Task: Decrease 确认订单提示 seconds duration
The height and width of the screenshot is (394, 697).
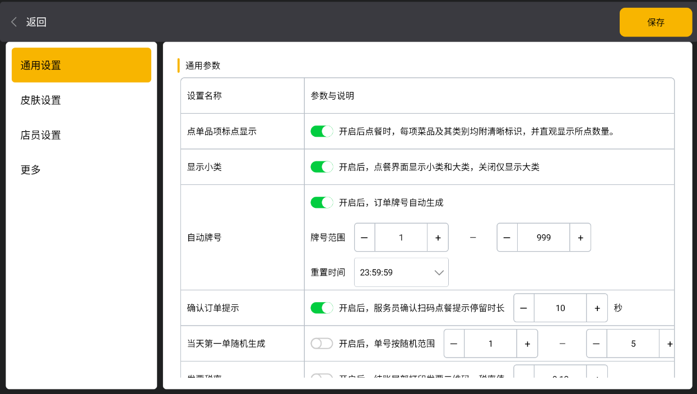Action: (524, 308)
